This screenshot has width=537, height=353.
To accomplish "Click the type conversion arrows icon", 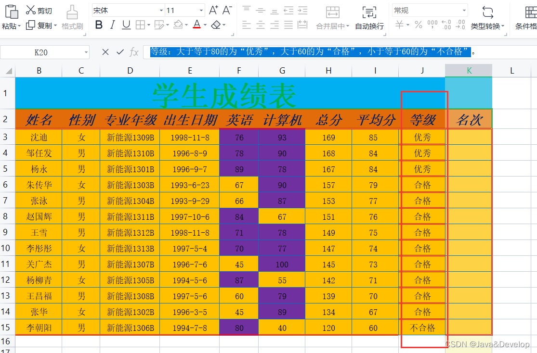I will point(487,13).
